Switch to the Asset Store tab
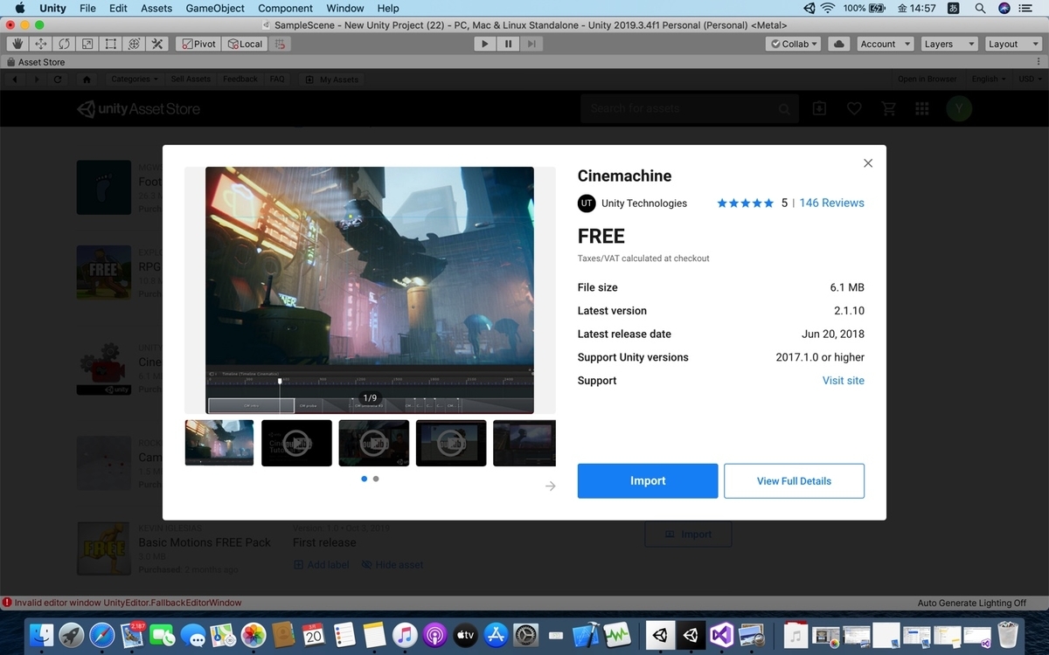This screenshot has height=655, width=1049. (x=35, y=62)
